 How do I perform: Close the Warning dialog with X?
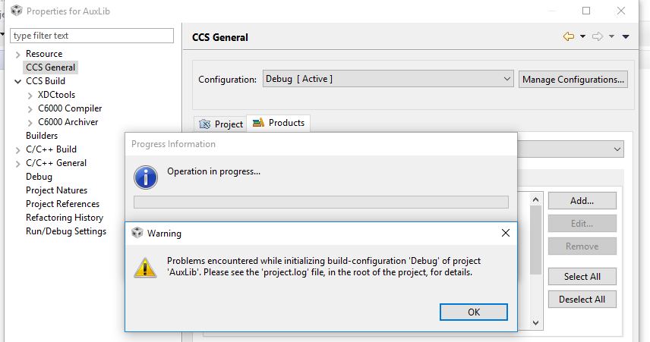click(506, 233)
